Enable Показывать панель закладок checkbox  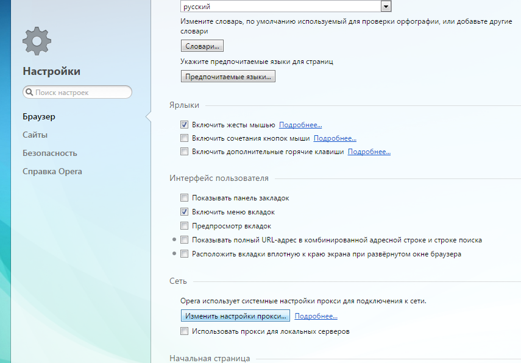pos(185,197)
